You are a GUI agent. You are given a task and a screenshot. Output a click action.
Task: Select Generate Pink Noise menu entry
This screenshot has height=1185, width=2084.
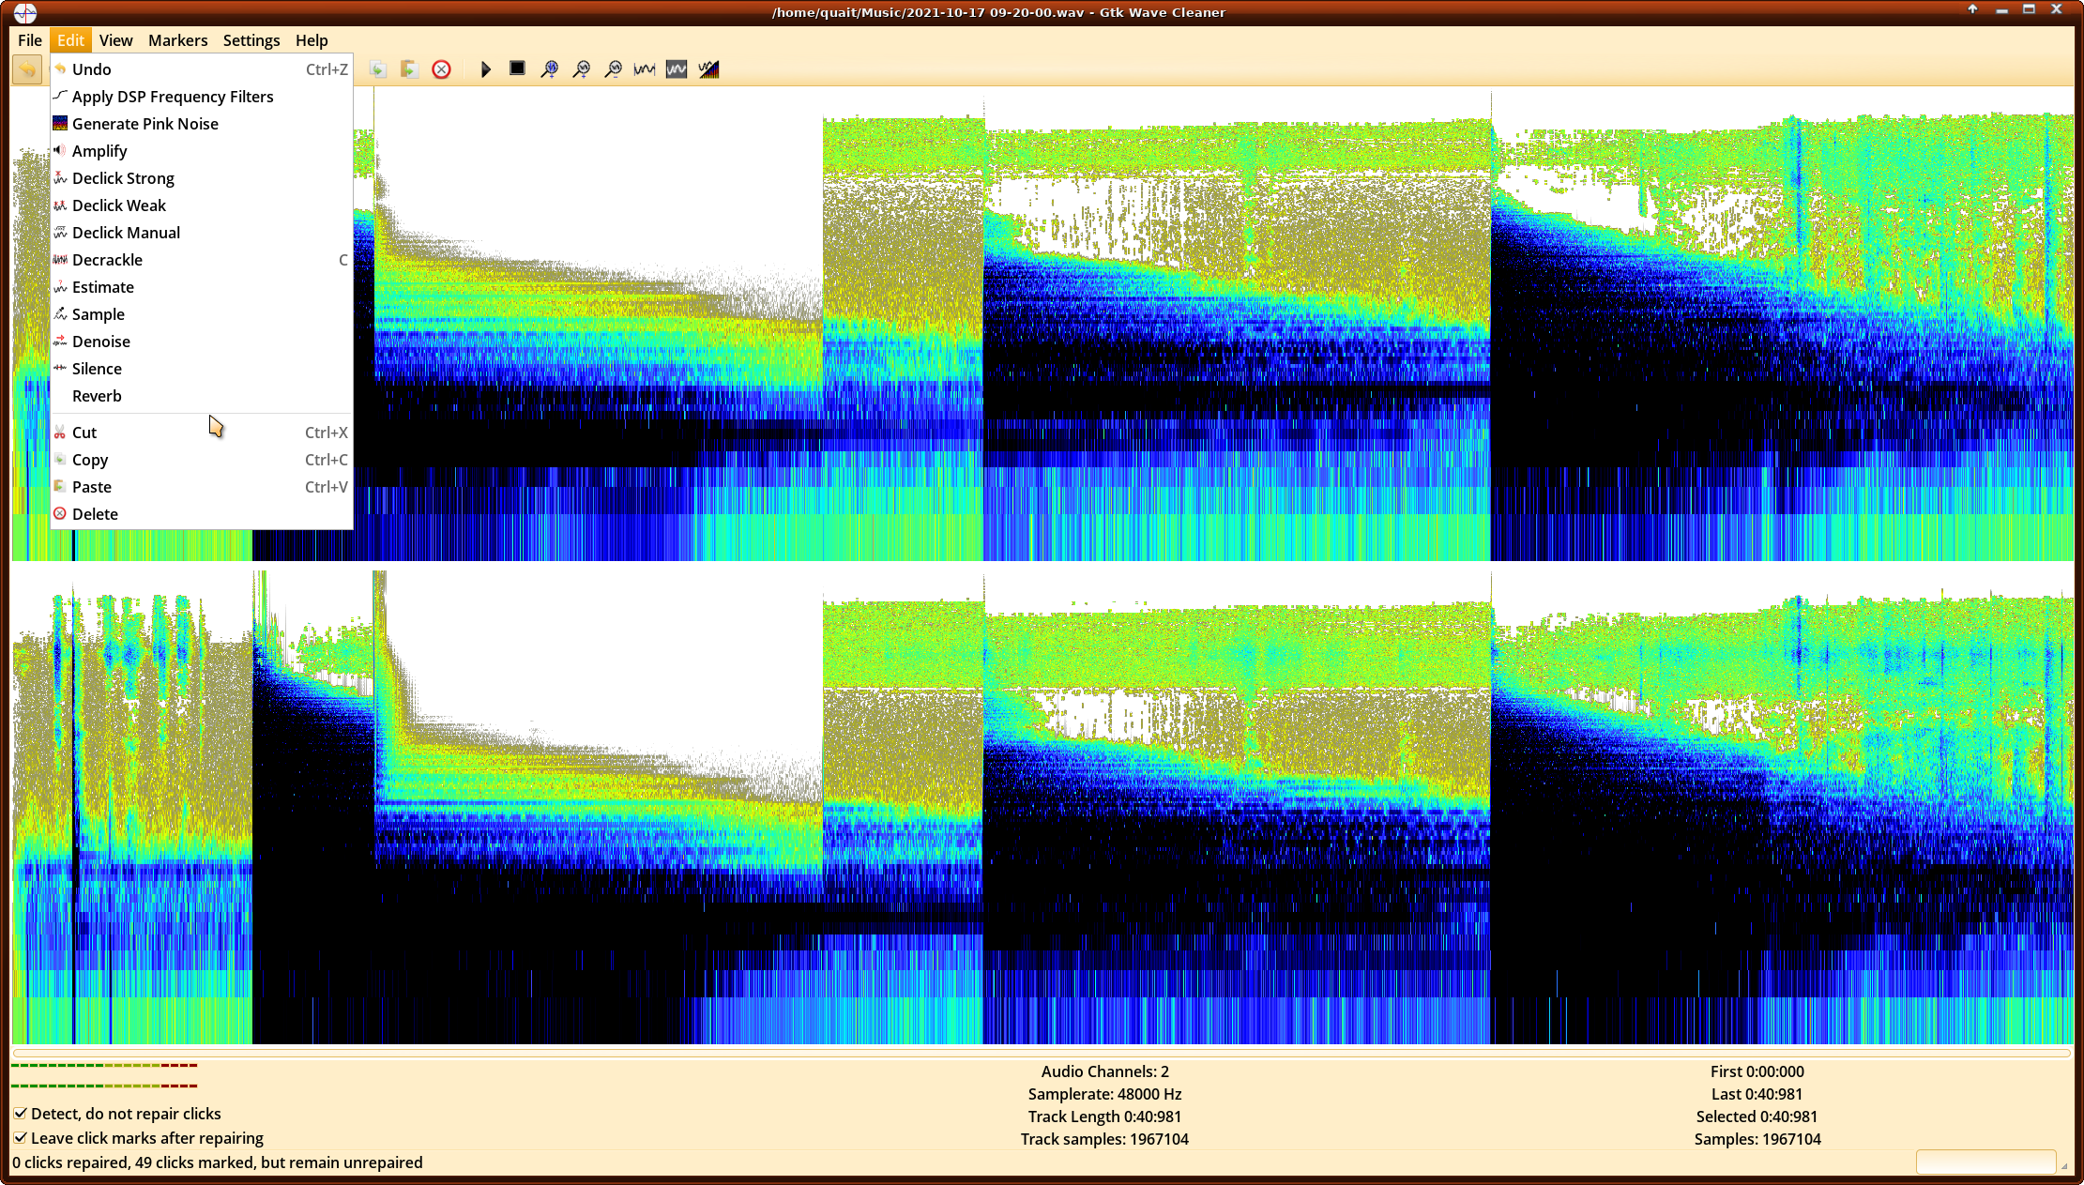(145, 124)
